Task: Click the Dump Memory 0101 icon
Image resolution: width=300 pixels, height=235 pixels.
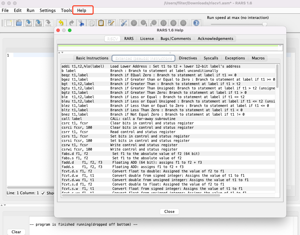Action: coord(48,23)
